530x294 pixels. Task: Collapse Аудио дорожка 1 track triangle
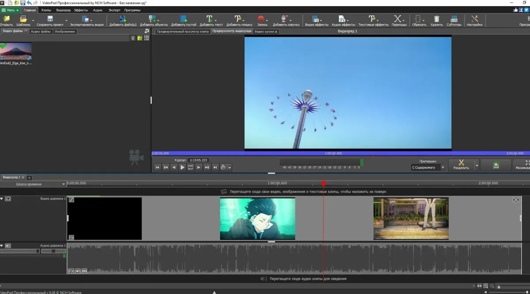2,245
